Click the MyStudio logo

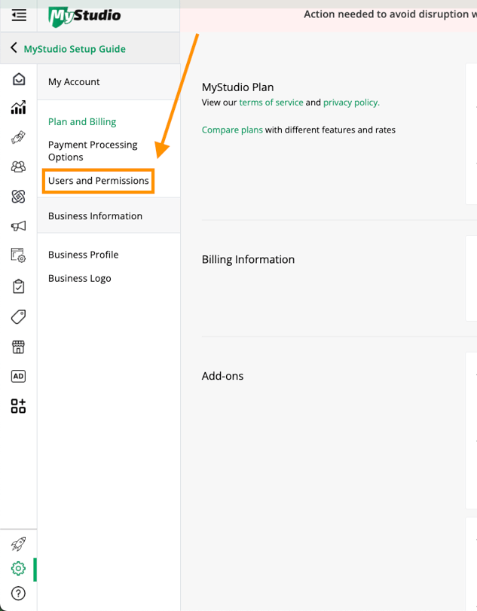click(x=84, y=17)
